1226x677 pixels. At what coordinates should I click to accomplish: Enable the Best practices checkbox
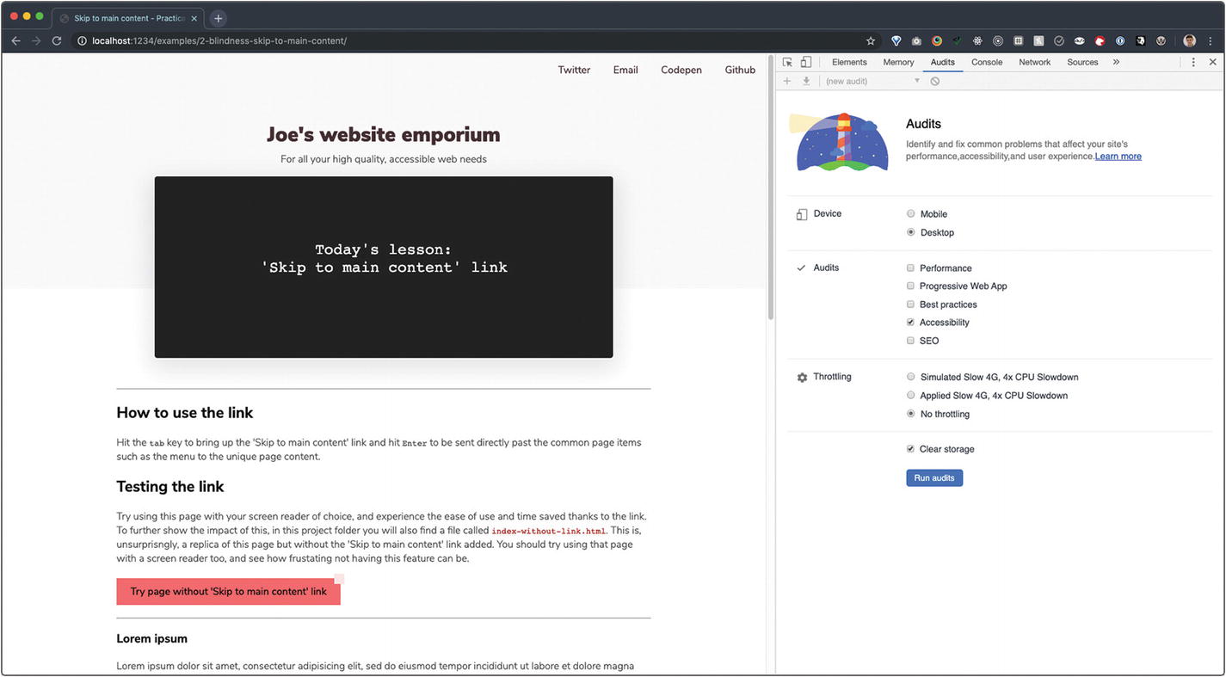click(910, 305)
